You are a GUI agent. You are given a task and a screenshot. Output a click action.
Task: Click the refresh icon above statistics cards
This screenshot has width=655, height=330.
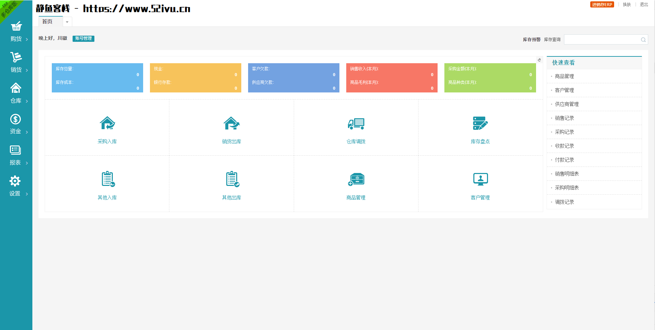[x=539, y=60]
